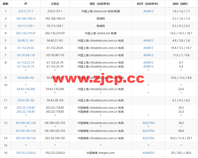Select hop number 15
Viewport: 198px width, 158px height.
pyautogui.click(x=6, y=146)
